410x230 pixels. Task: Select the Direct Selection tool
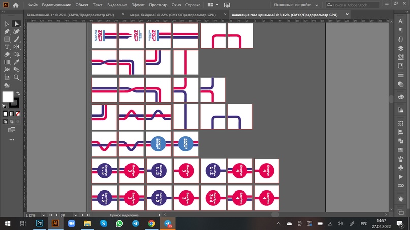point(16,24)
